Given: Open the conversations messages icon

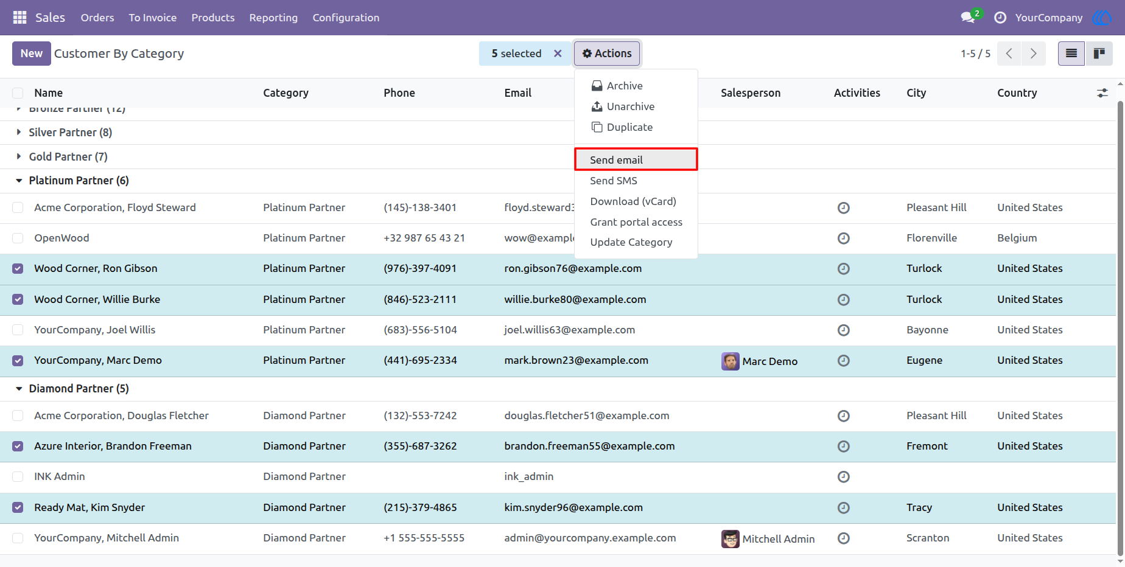Looking at the screenshot, I should coord(968,18).
